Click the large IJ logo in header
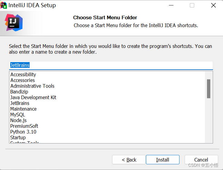This screenshot has height=170, width=223. tap(14, 23)
